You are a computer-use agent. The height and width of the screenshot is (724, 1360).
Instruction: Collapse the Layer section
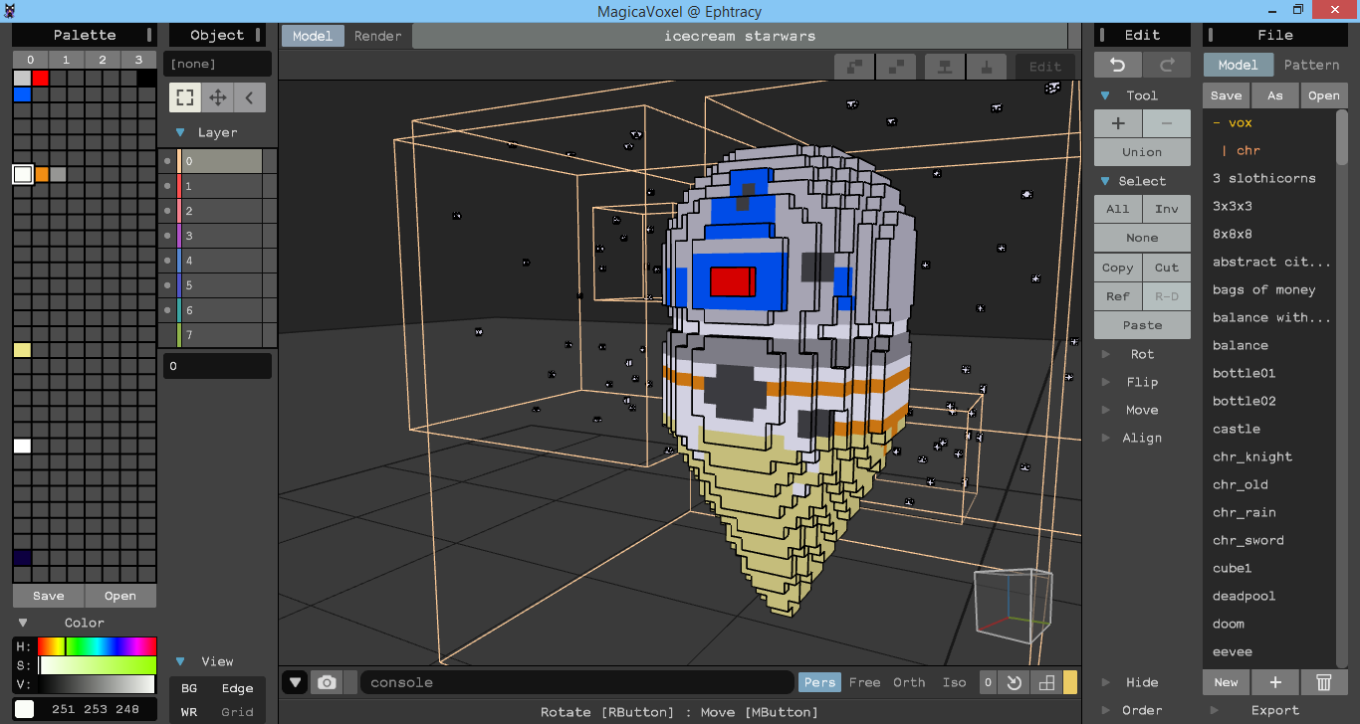click(180, 132)
